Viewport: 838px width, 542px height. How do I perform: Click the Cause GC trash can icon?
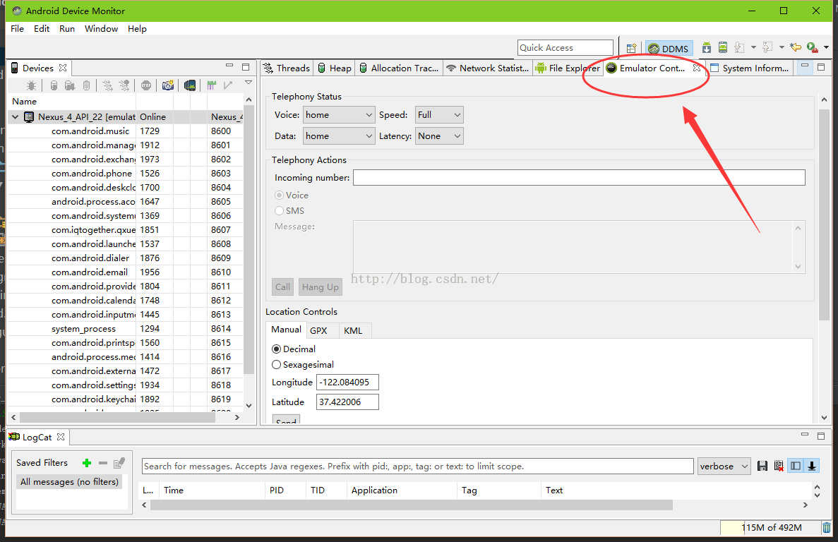[x=87, y=85]
